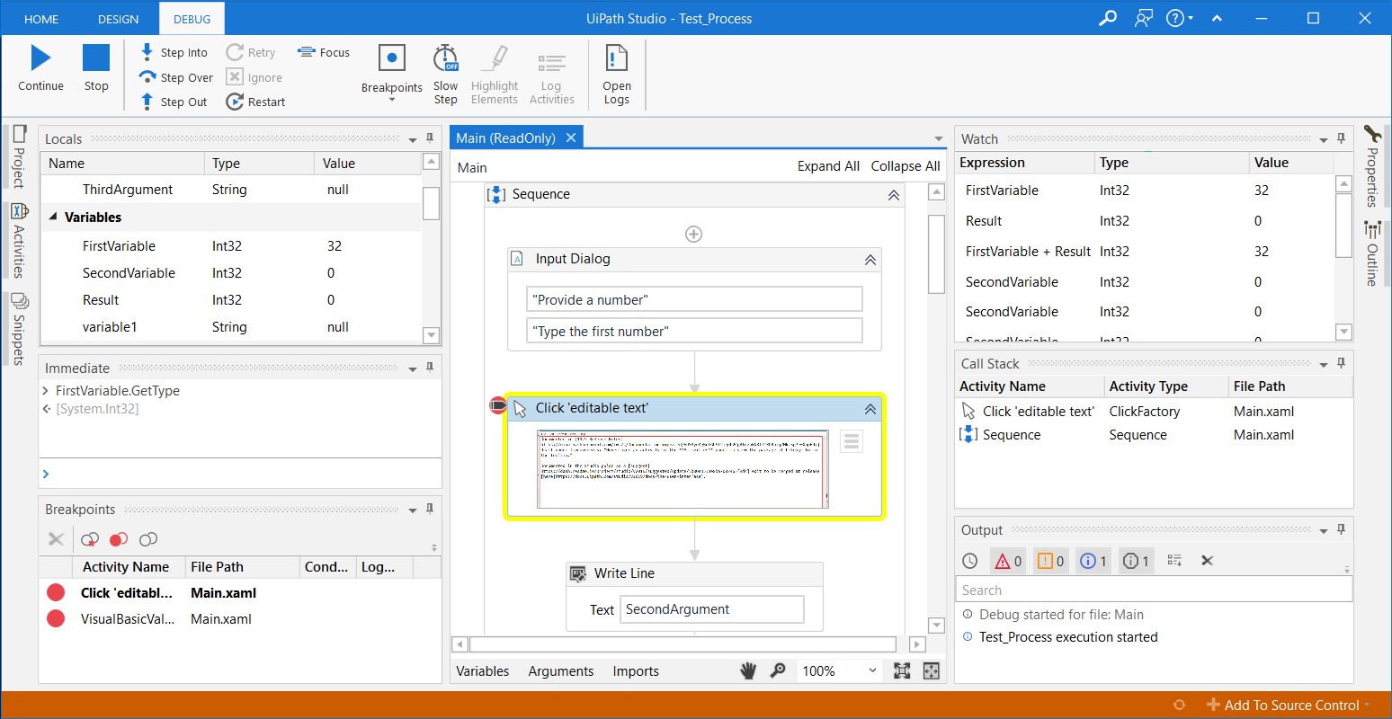Collapse the Sequence activity
The width and height of the screenshot is (1392, 719).
coord(894,195)
